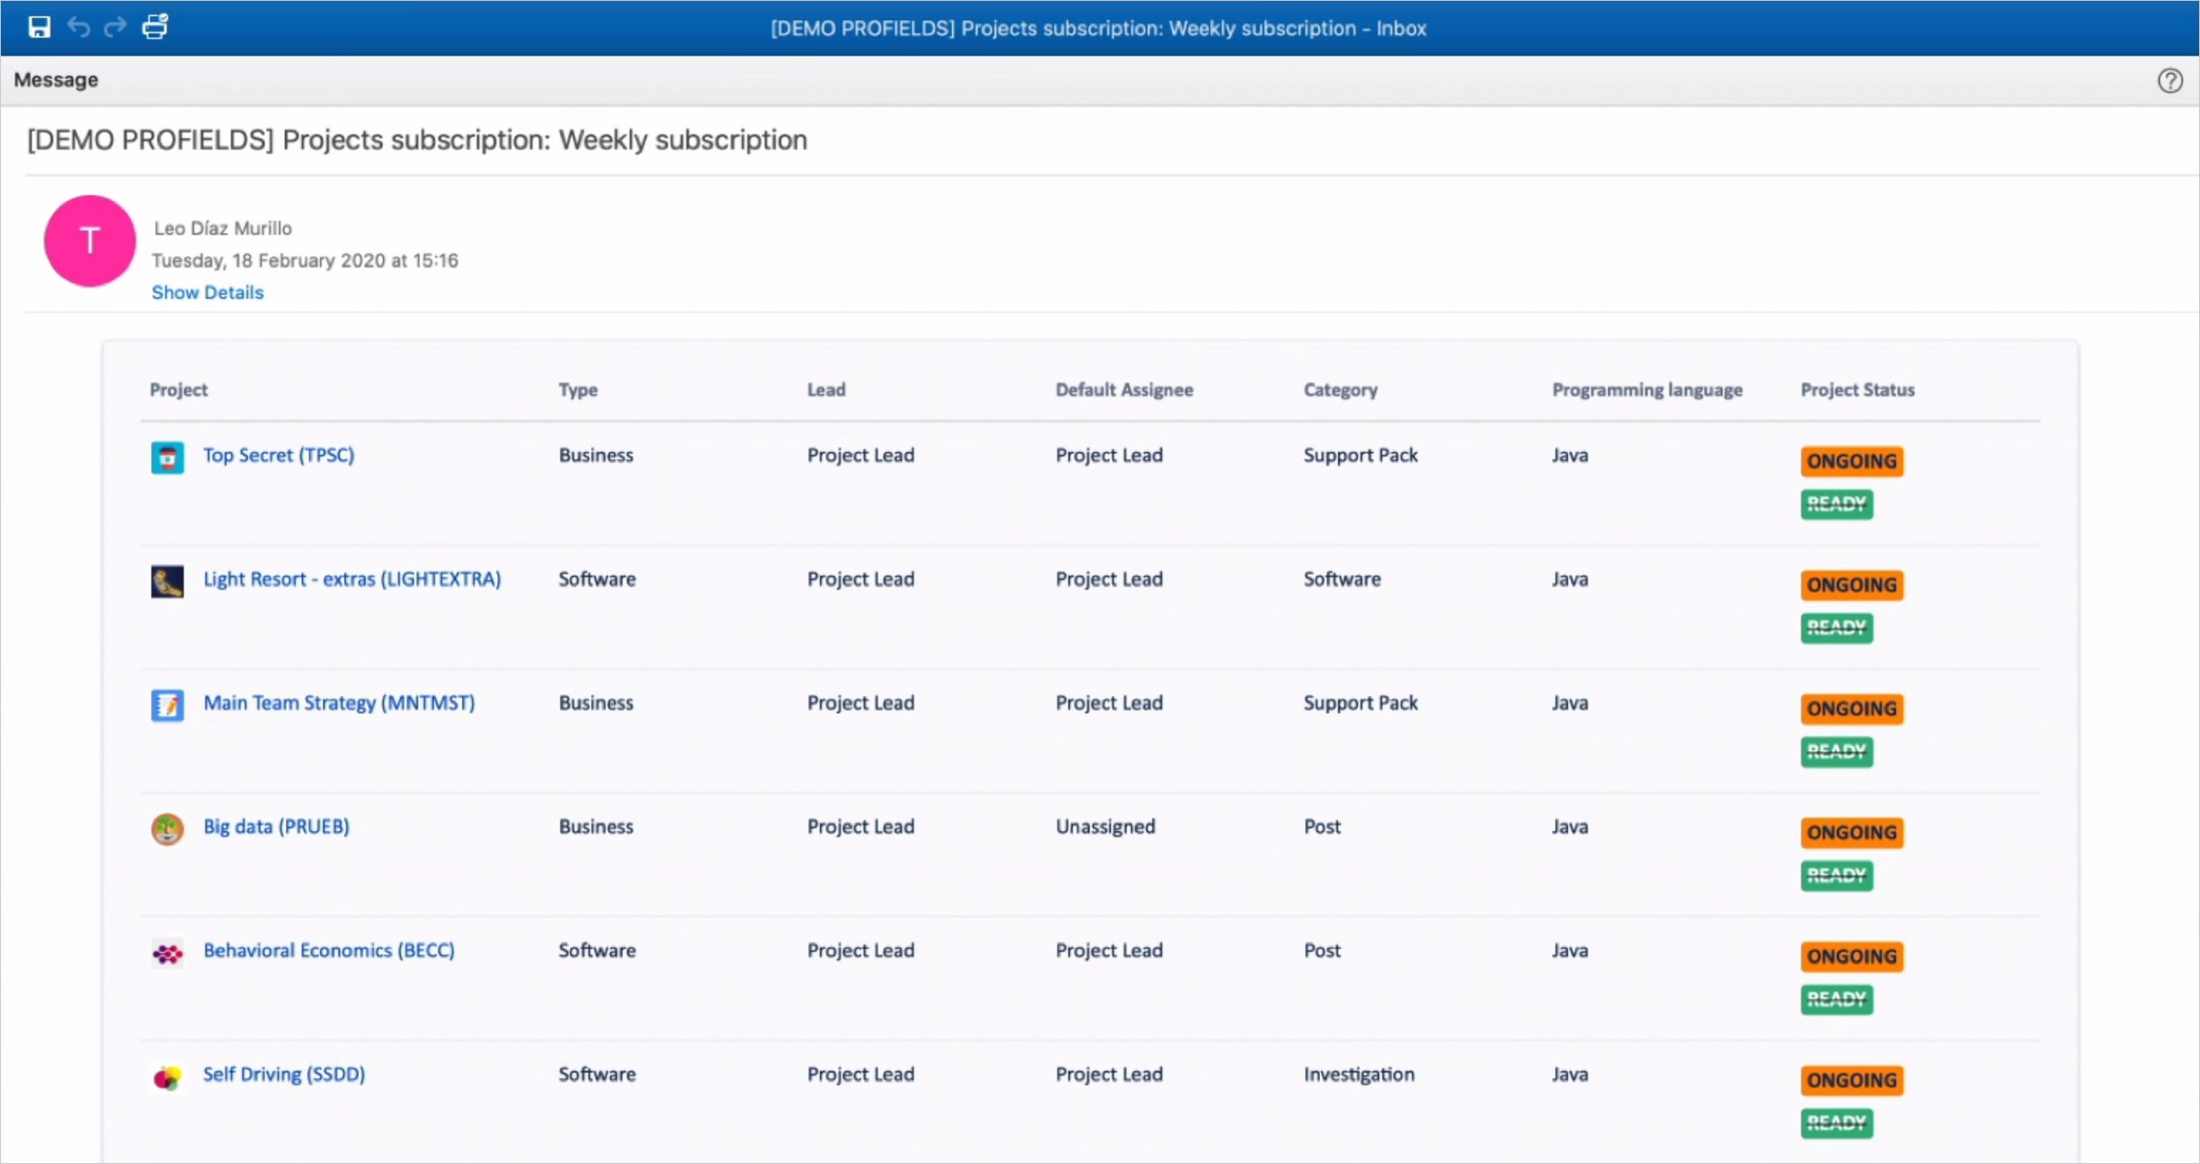The image size is (2200, 1164).
Task: Click the Self Driving project icon
Action: [x=168, y=1077]
